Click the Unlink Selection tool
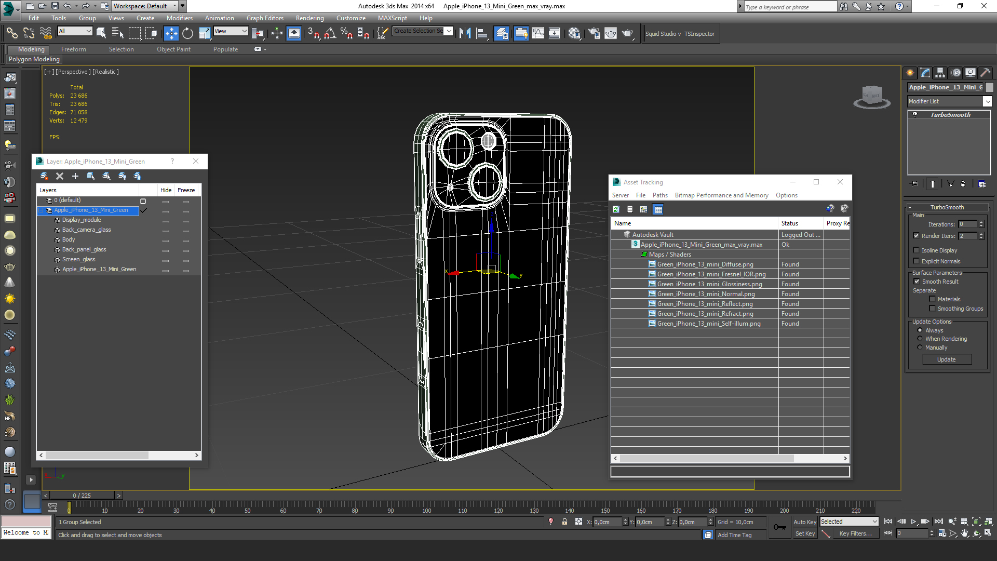Viewport: 997px width, 561px height. pos(29,33)
